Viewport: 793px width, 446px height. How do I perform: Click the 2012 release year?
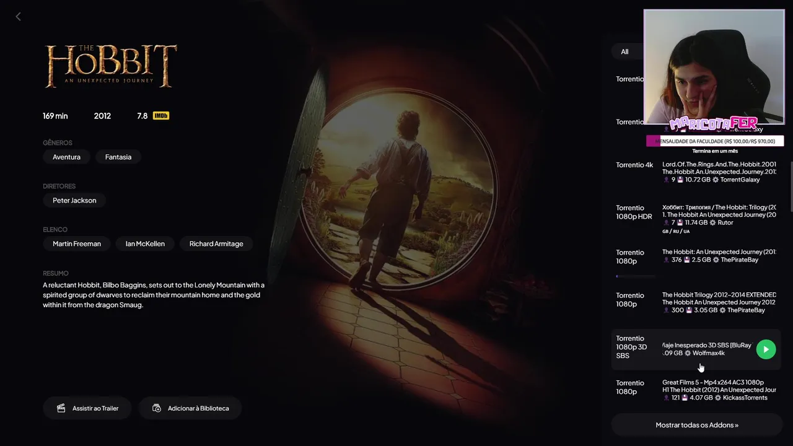pos(102,116)
